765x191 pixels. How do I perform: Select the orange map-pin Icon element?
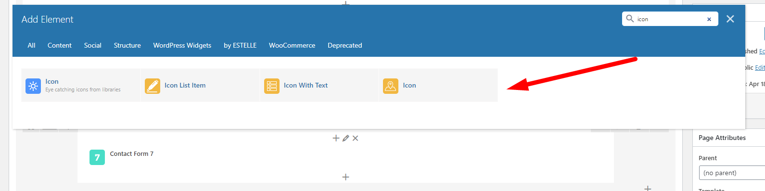coord(391,86)
